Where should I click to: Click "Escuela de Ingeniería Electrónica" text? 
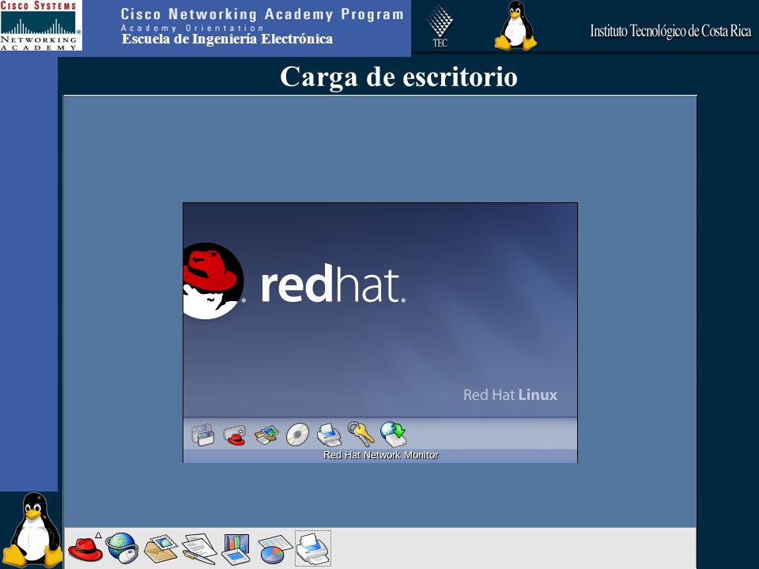[227, 40]
